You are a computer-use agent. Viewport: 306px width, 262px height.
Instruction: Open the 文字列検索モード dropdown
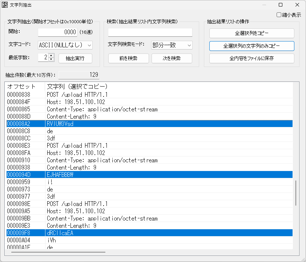pos(172,45)
